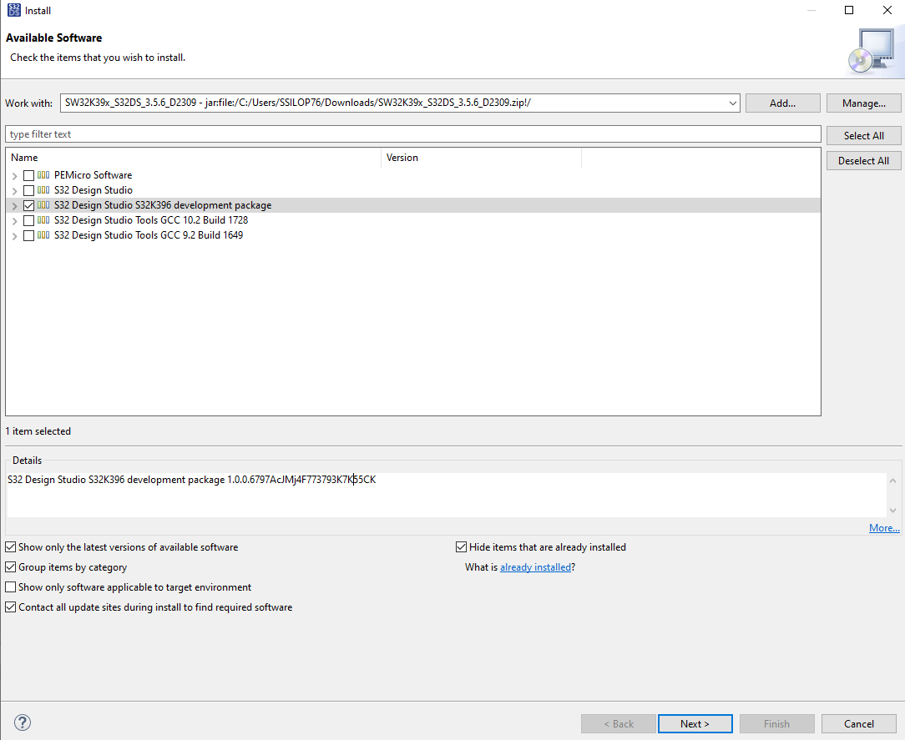Expand the S32 Design Studio Tools GCC 9.2 node

(x=14, y=234)
